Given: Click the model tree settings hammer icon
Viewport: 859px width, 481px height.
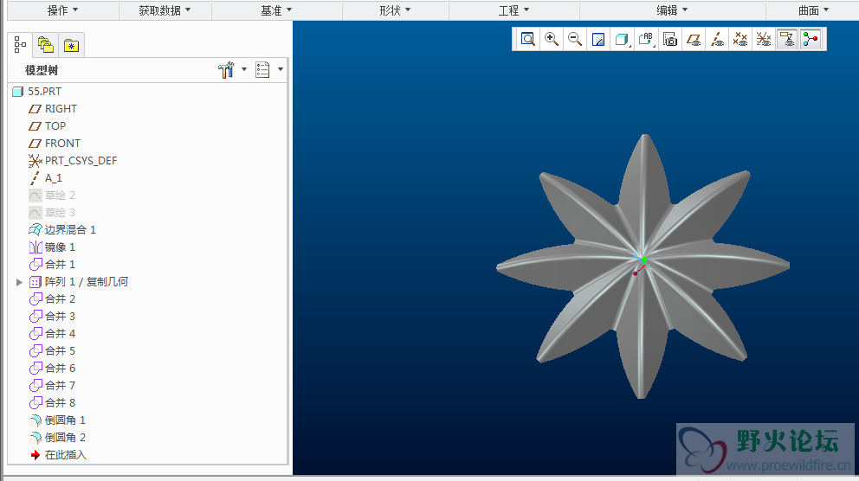Looking at the screenshot, I should point(226,69).
